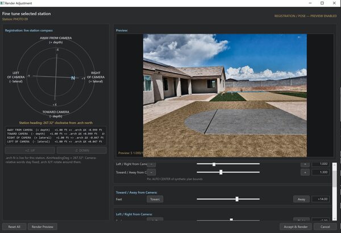Image resolution: width=341 pixels, height=233 pixels.
Task: Click the +Z UP button
Action: pyautogui.click(x=30, y=150)
